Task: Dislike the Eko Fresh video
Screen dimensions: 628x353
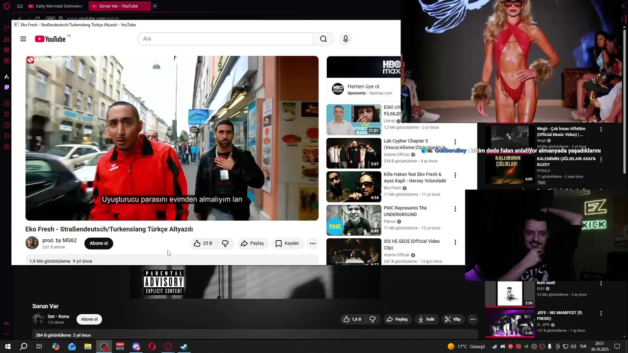Action: point(225,243)
